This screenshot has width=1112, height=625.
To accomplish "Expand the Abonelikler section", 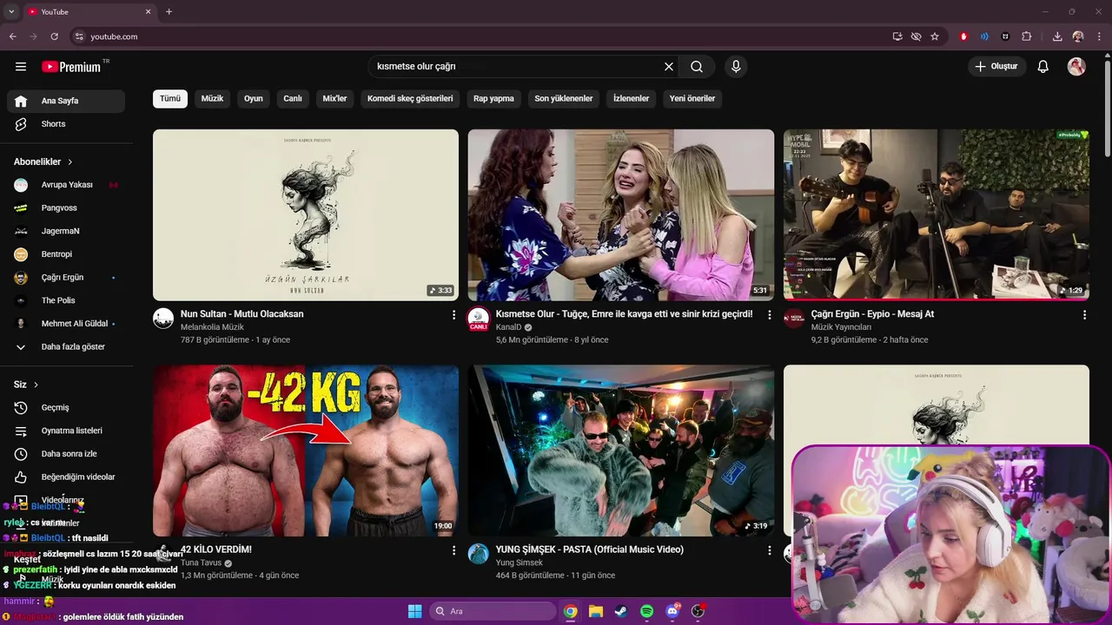I will click(x=43, y=161).
